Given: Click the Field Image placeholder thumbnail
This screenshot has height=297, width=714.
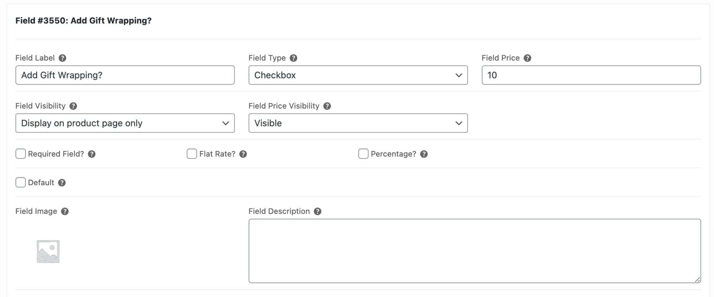Looking at the screenshot, I should tap(48, 251).
